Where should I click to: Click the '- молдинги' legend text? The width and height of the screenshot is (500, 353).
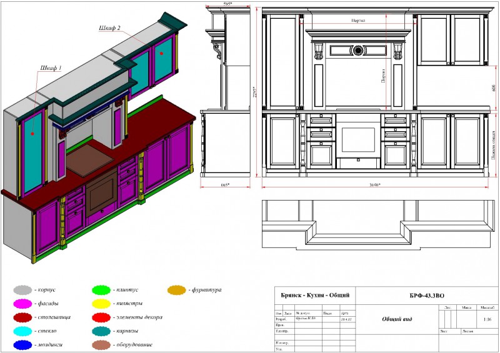point(49,345)
